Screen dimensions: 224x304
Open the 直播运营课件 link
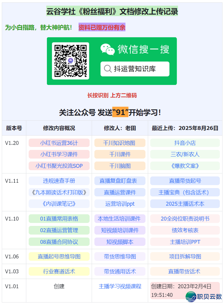[120, 192]
